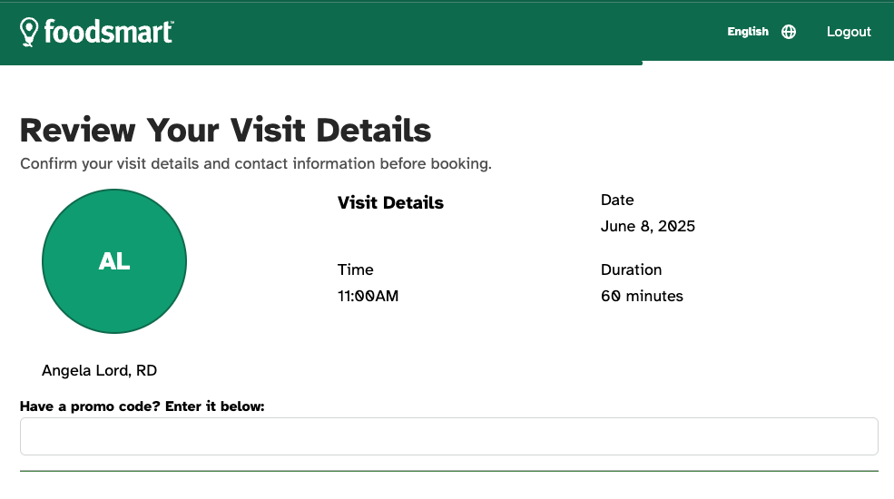Click the Angela Lord, RD name
Image resolution: width=894 pixels, height=499 pixels.
[x=100, y=370]
